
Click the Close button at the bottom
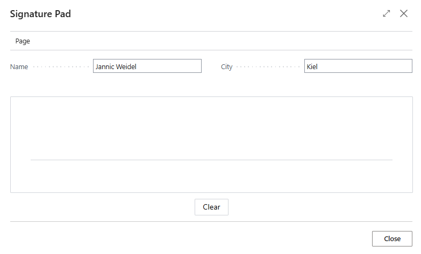[392, 238]
